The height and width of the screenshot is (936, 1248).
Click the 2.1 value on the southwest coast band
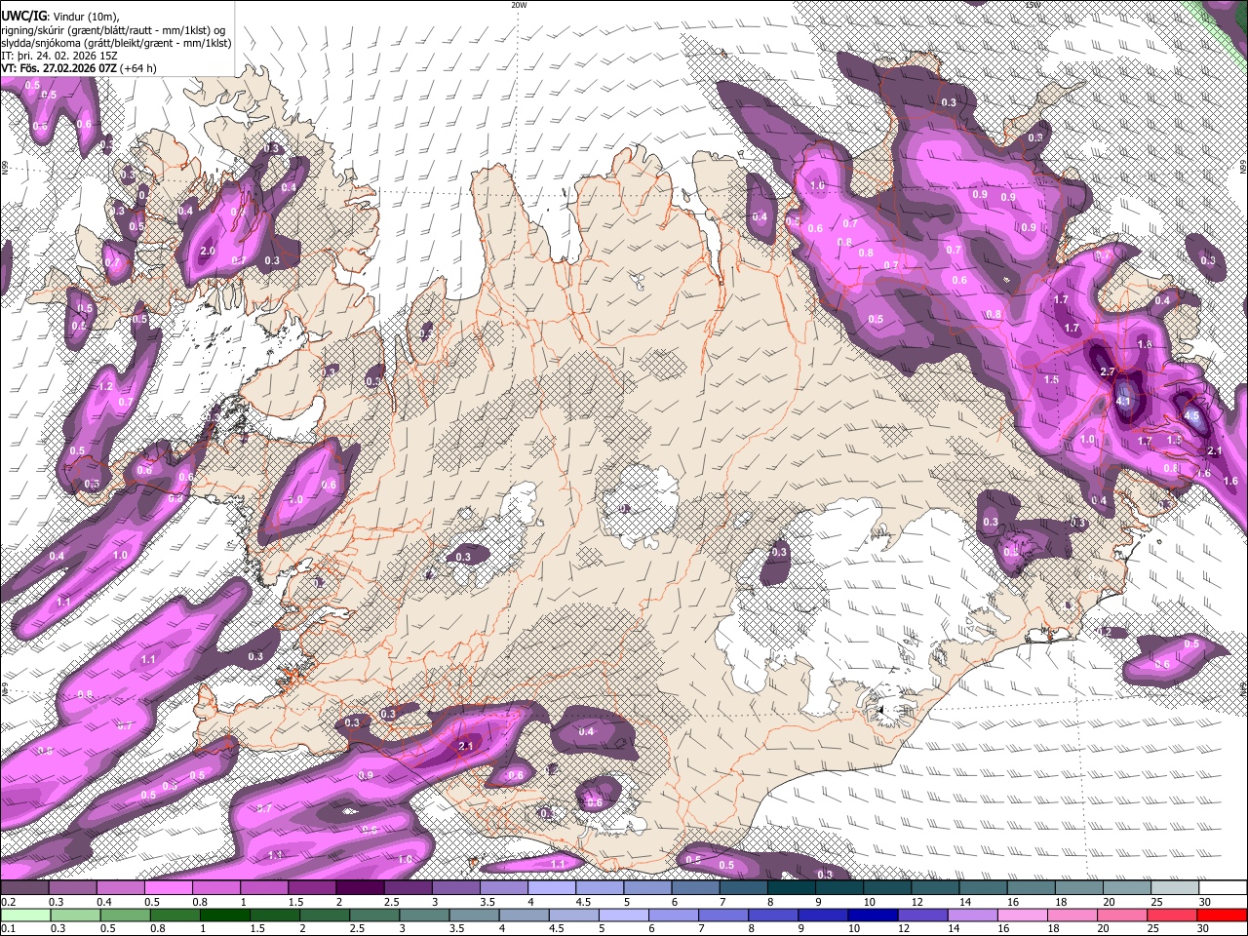465,746
